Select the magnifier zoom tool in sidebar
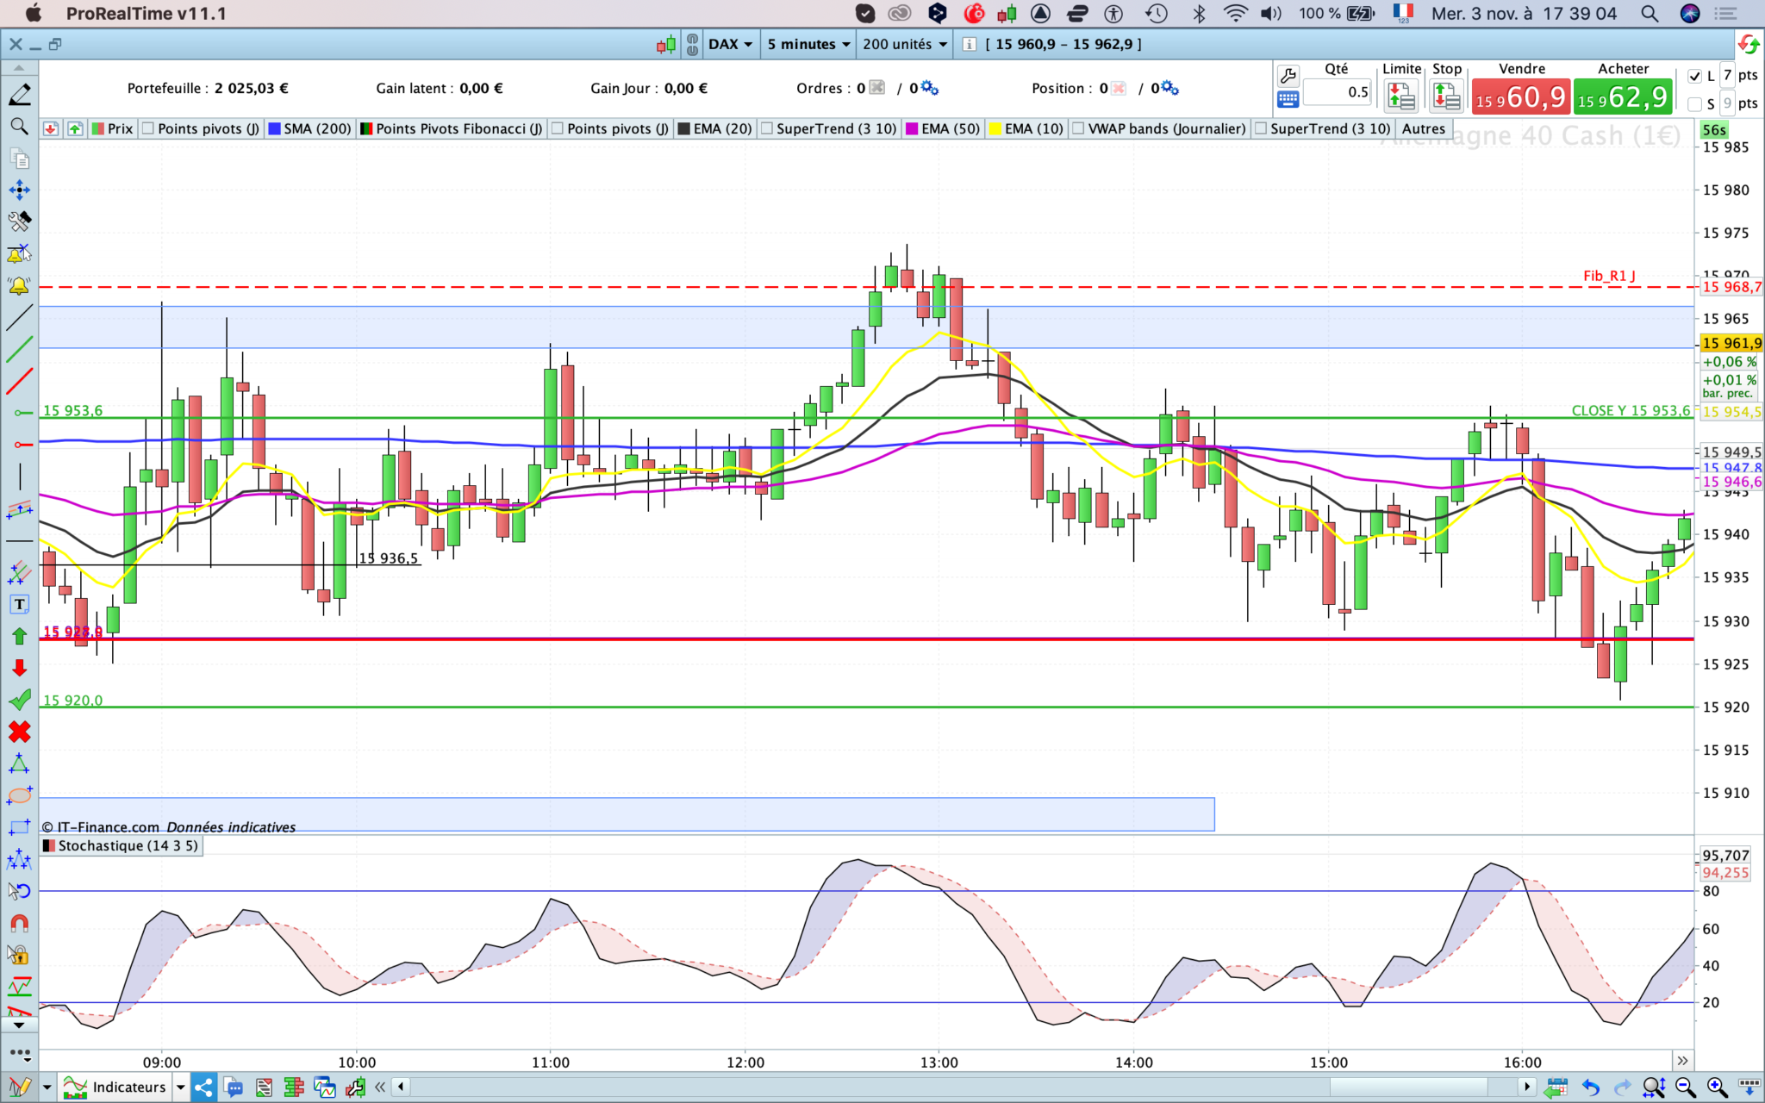 pyautogui.click(x=19, y=127)
